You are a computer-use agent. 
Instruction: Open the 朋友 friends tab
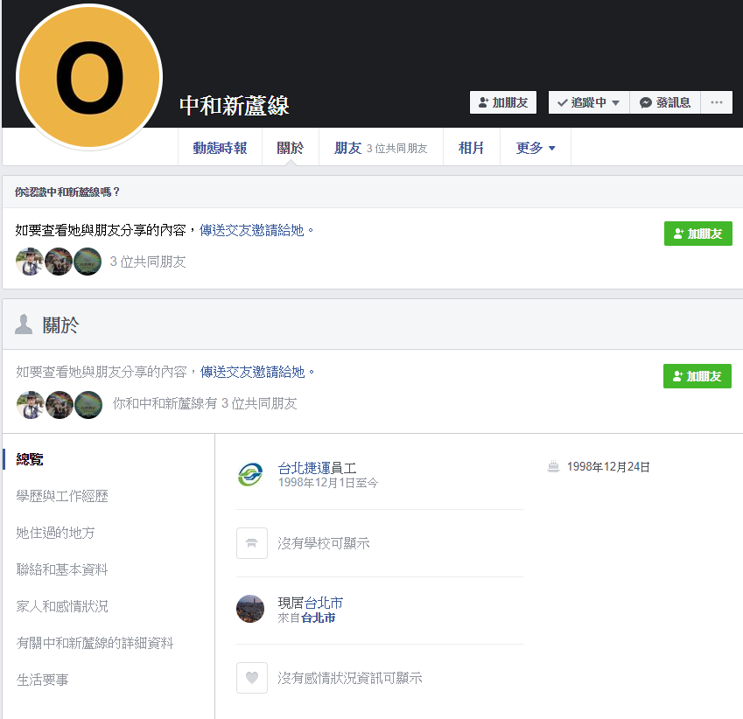[381, 148]
